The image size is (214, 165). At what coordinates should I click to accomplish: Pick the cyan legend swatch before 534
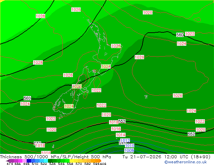coord(46,161)
